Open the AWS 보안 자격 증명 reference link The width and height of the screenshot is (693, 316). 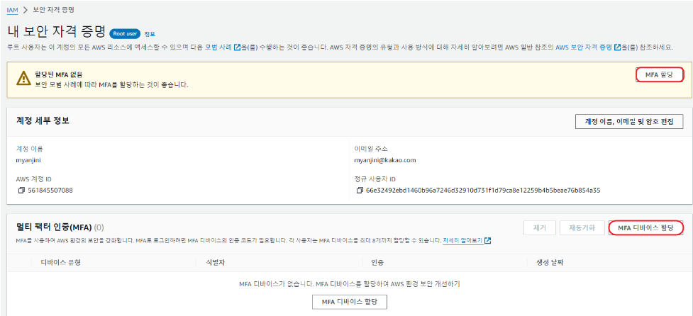tap(583, 47)
